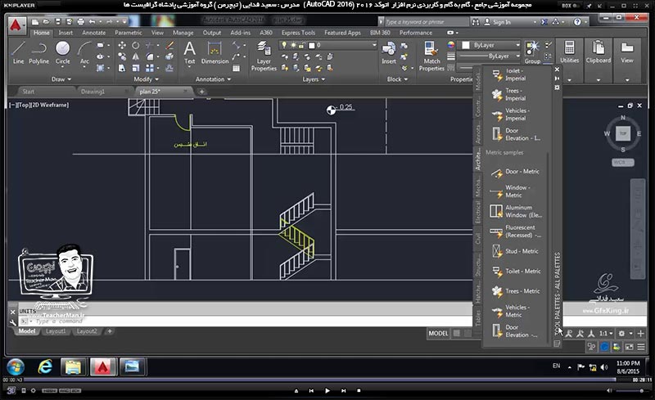Open the ByLayer color dropdown

tap(490, 45)
